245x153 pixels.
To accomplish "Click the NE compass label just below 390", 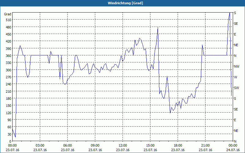I will [236, 45].
